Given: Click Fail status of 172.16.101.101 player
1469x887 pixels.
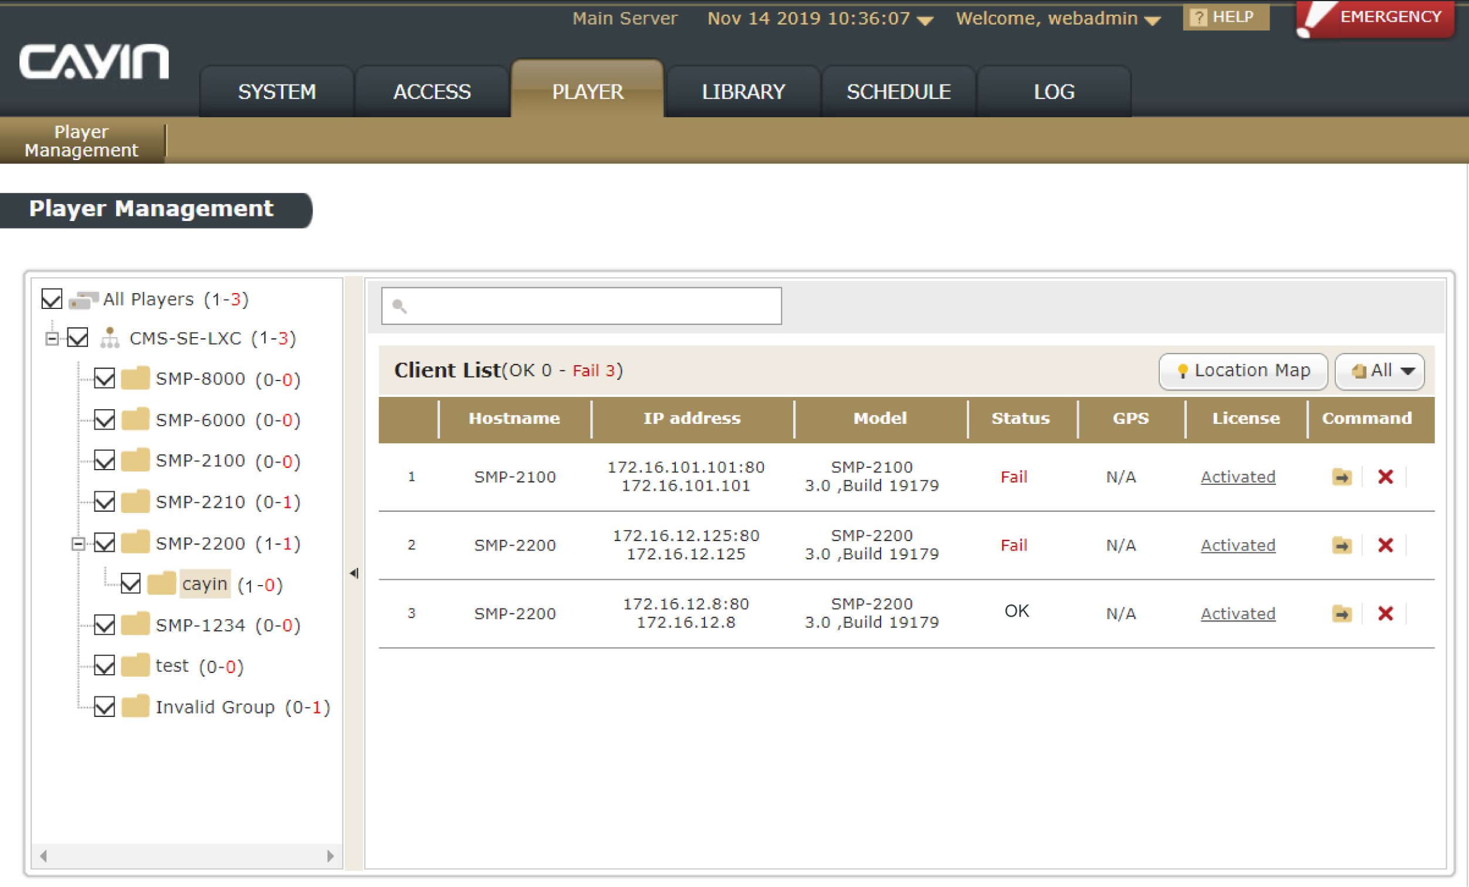Looking at the screenshot, I should click(x=1014, y=477).
